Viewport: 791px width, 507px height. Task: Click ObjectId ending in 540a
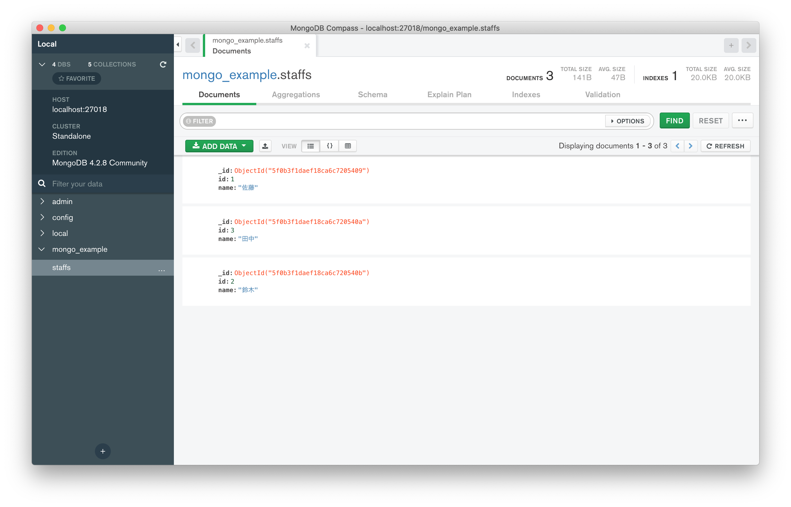[302, 222]
